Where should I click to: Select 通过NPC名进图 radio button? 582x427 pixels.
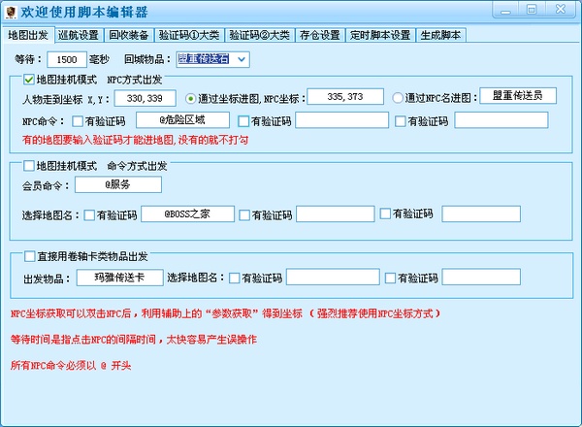pos(398,98)
